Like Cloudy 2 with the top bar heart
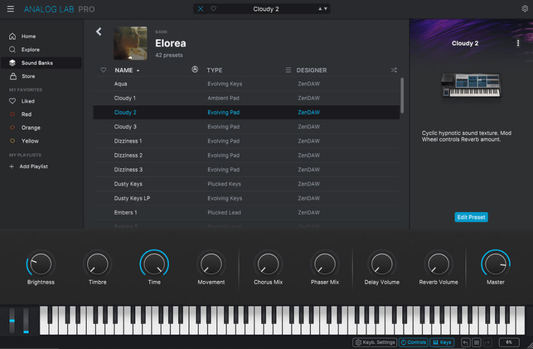The width and height of the screenshot is (533, 349). click(213, 9)
